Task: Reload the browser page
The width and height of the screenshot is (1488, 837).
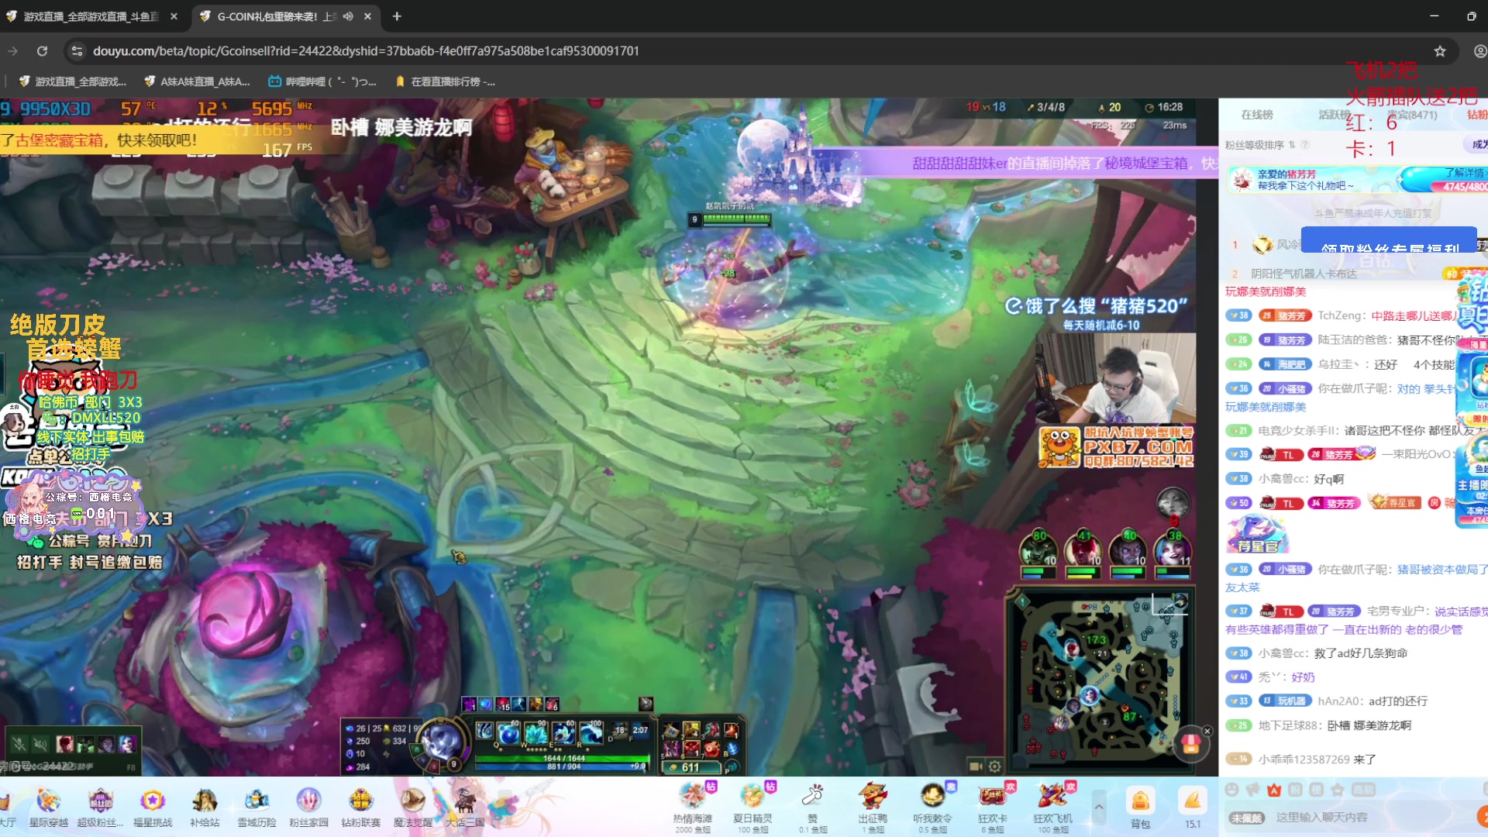Action: tap(43, 51)
